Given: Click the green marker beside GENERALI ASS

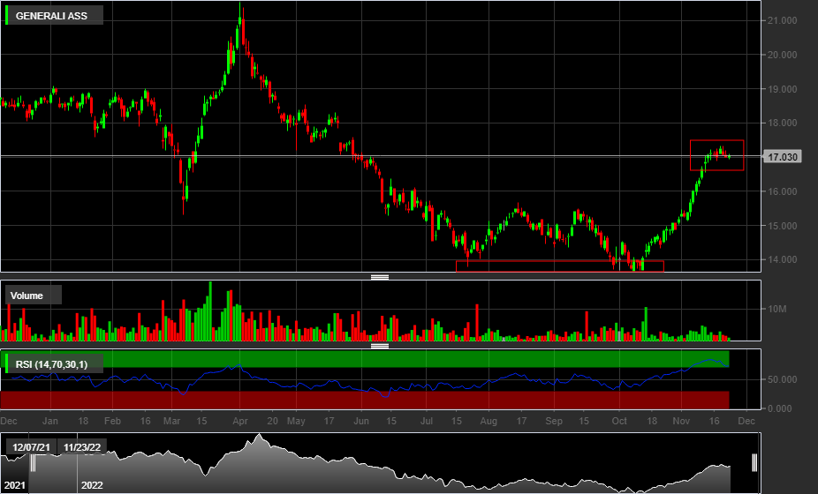Looking at the screenshot, I should [x=8, y=16].
